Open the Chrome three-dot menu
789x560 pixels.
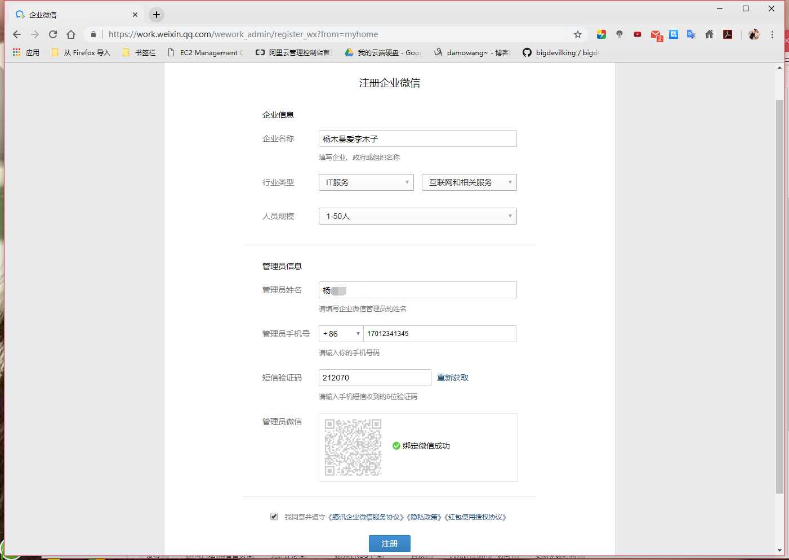coord(772,34)
